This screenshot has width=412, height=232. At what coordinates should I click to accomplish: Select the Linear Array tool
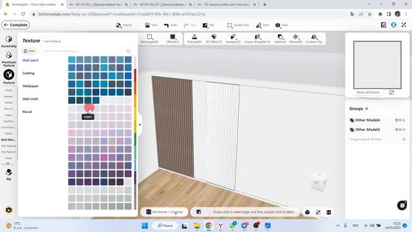click(x=257, y=39)
